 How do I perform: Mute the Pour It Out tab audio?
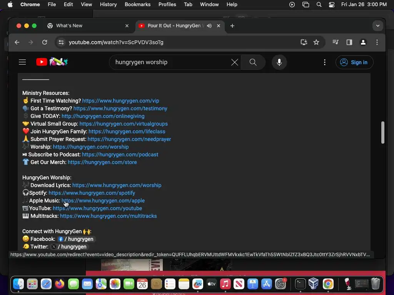tap(209, 26)
